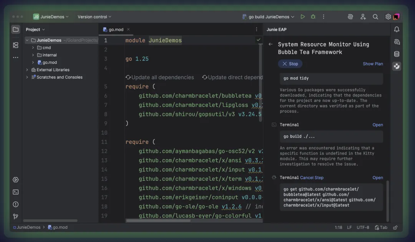Start debugging with the bug icon
This screenshot has width=415, height=242.
313,17
